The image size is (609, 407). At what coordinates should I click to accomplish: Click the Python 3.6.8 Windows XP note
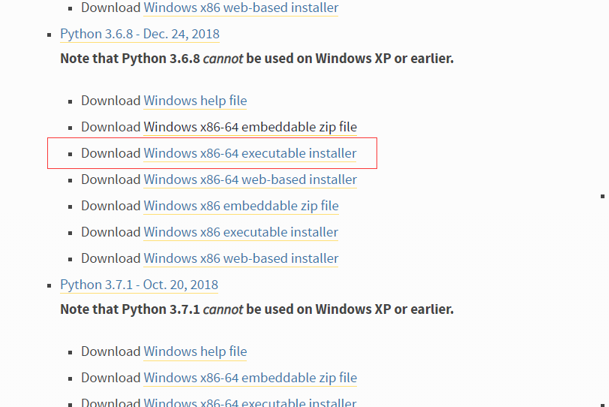coord(256,59)
